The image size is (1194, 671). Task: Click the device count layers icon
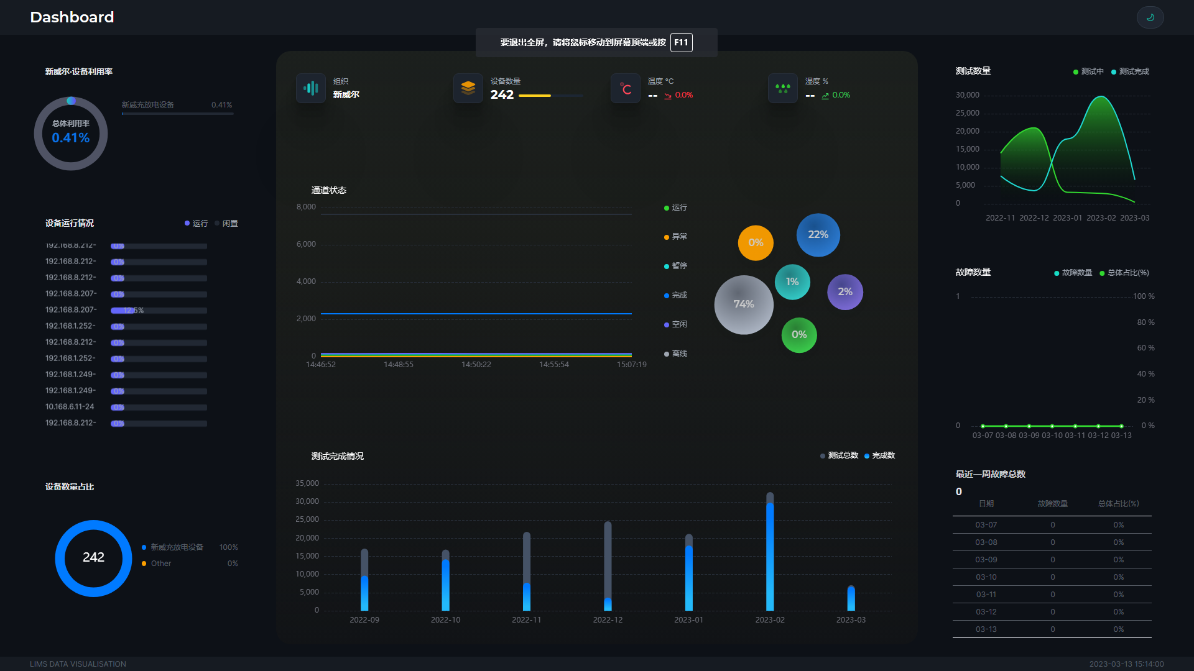468,88
